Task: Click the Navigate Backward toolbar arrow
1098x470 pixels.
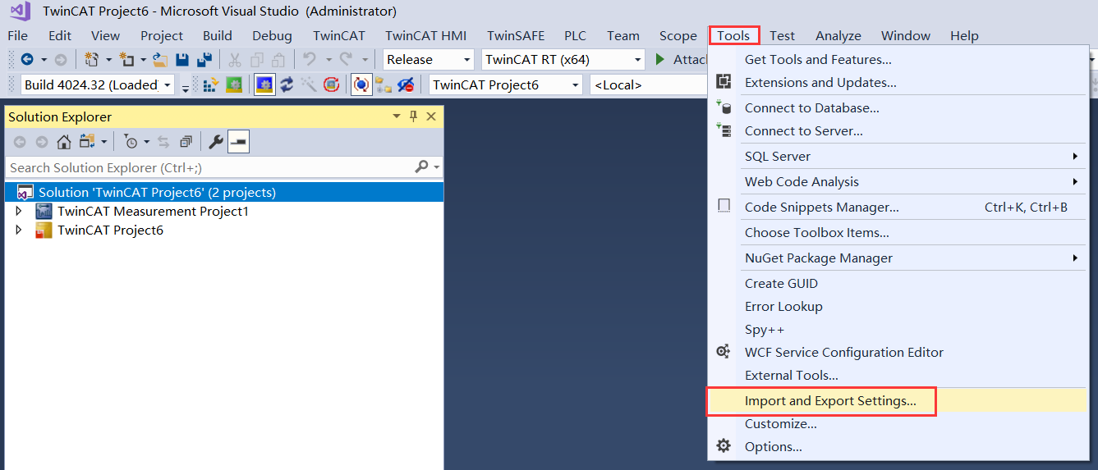Action: (x=27, y=59)
